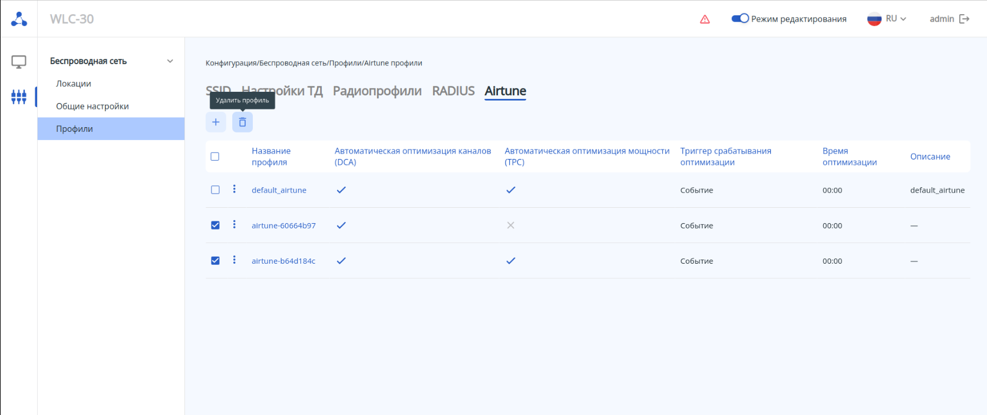Viewport: 987px width, 415px height.
Task: Check the default_airtune row checkbox
Action: [x=215, y=190]
